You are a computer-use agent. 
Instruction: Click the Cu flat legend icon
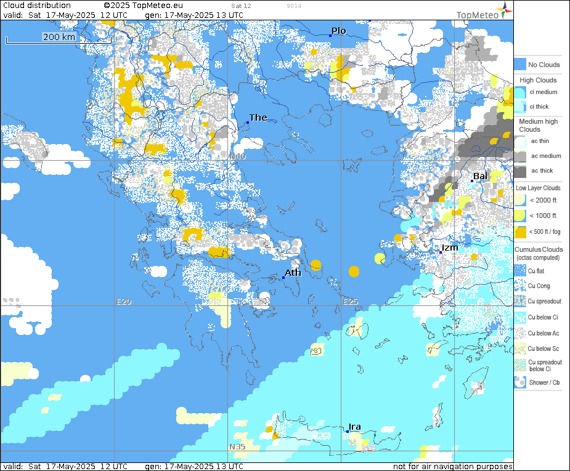(x=520, y=270)
